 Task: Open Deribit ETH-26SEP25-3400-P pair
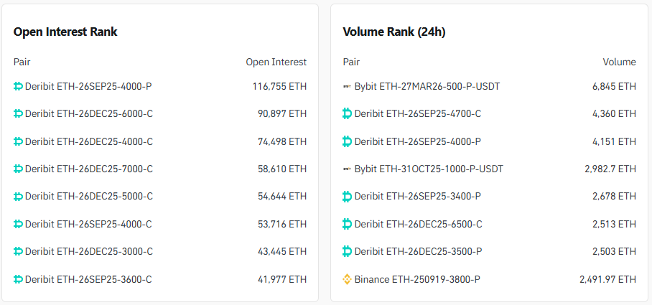click(x=418, y=196)
